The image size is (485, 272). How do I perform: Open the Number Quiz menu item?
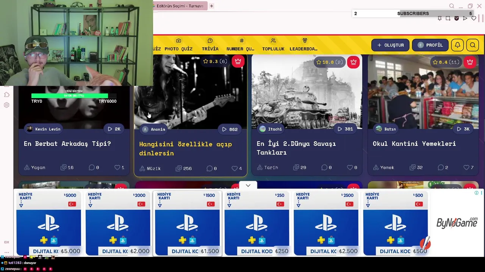click(x=241, y=45)
